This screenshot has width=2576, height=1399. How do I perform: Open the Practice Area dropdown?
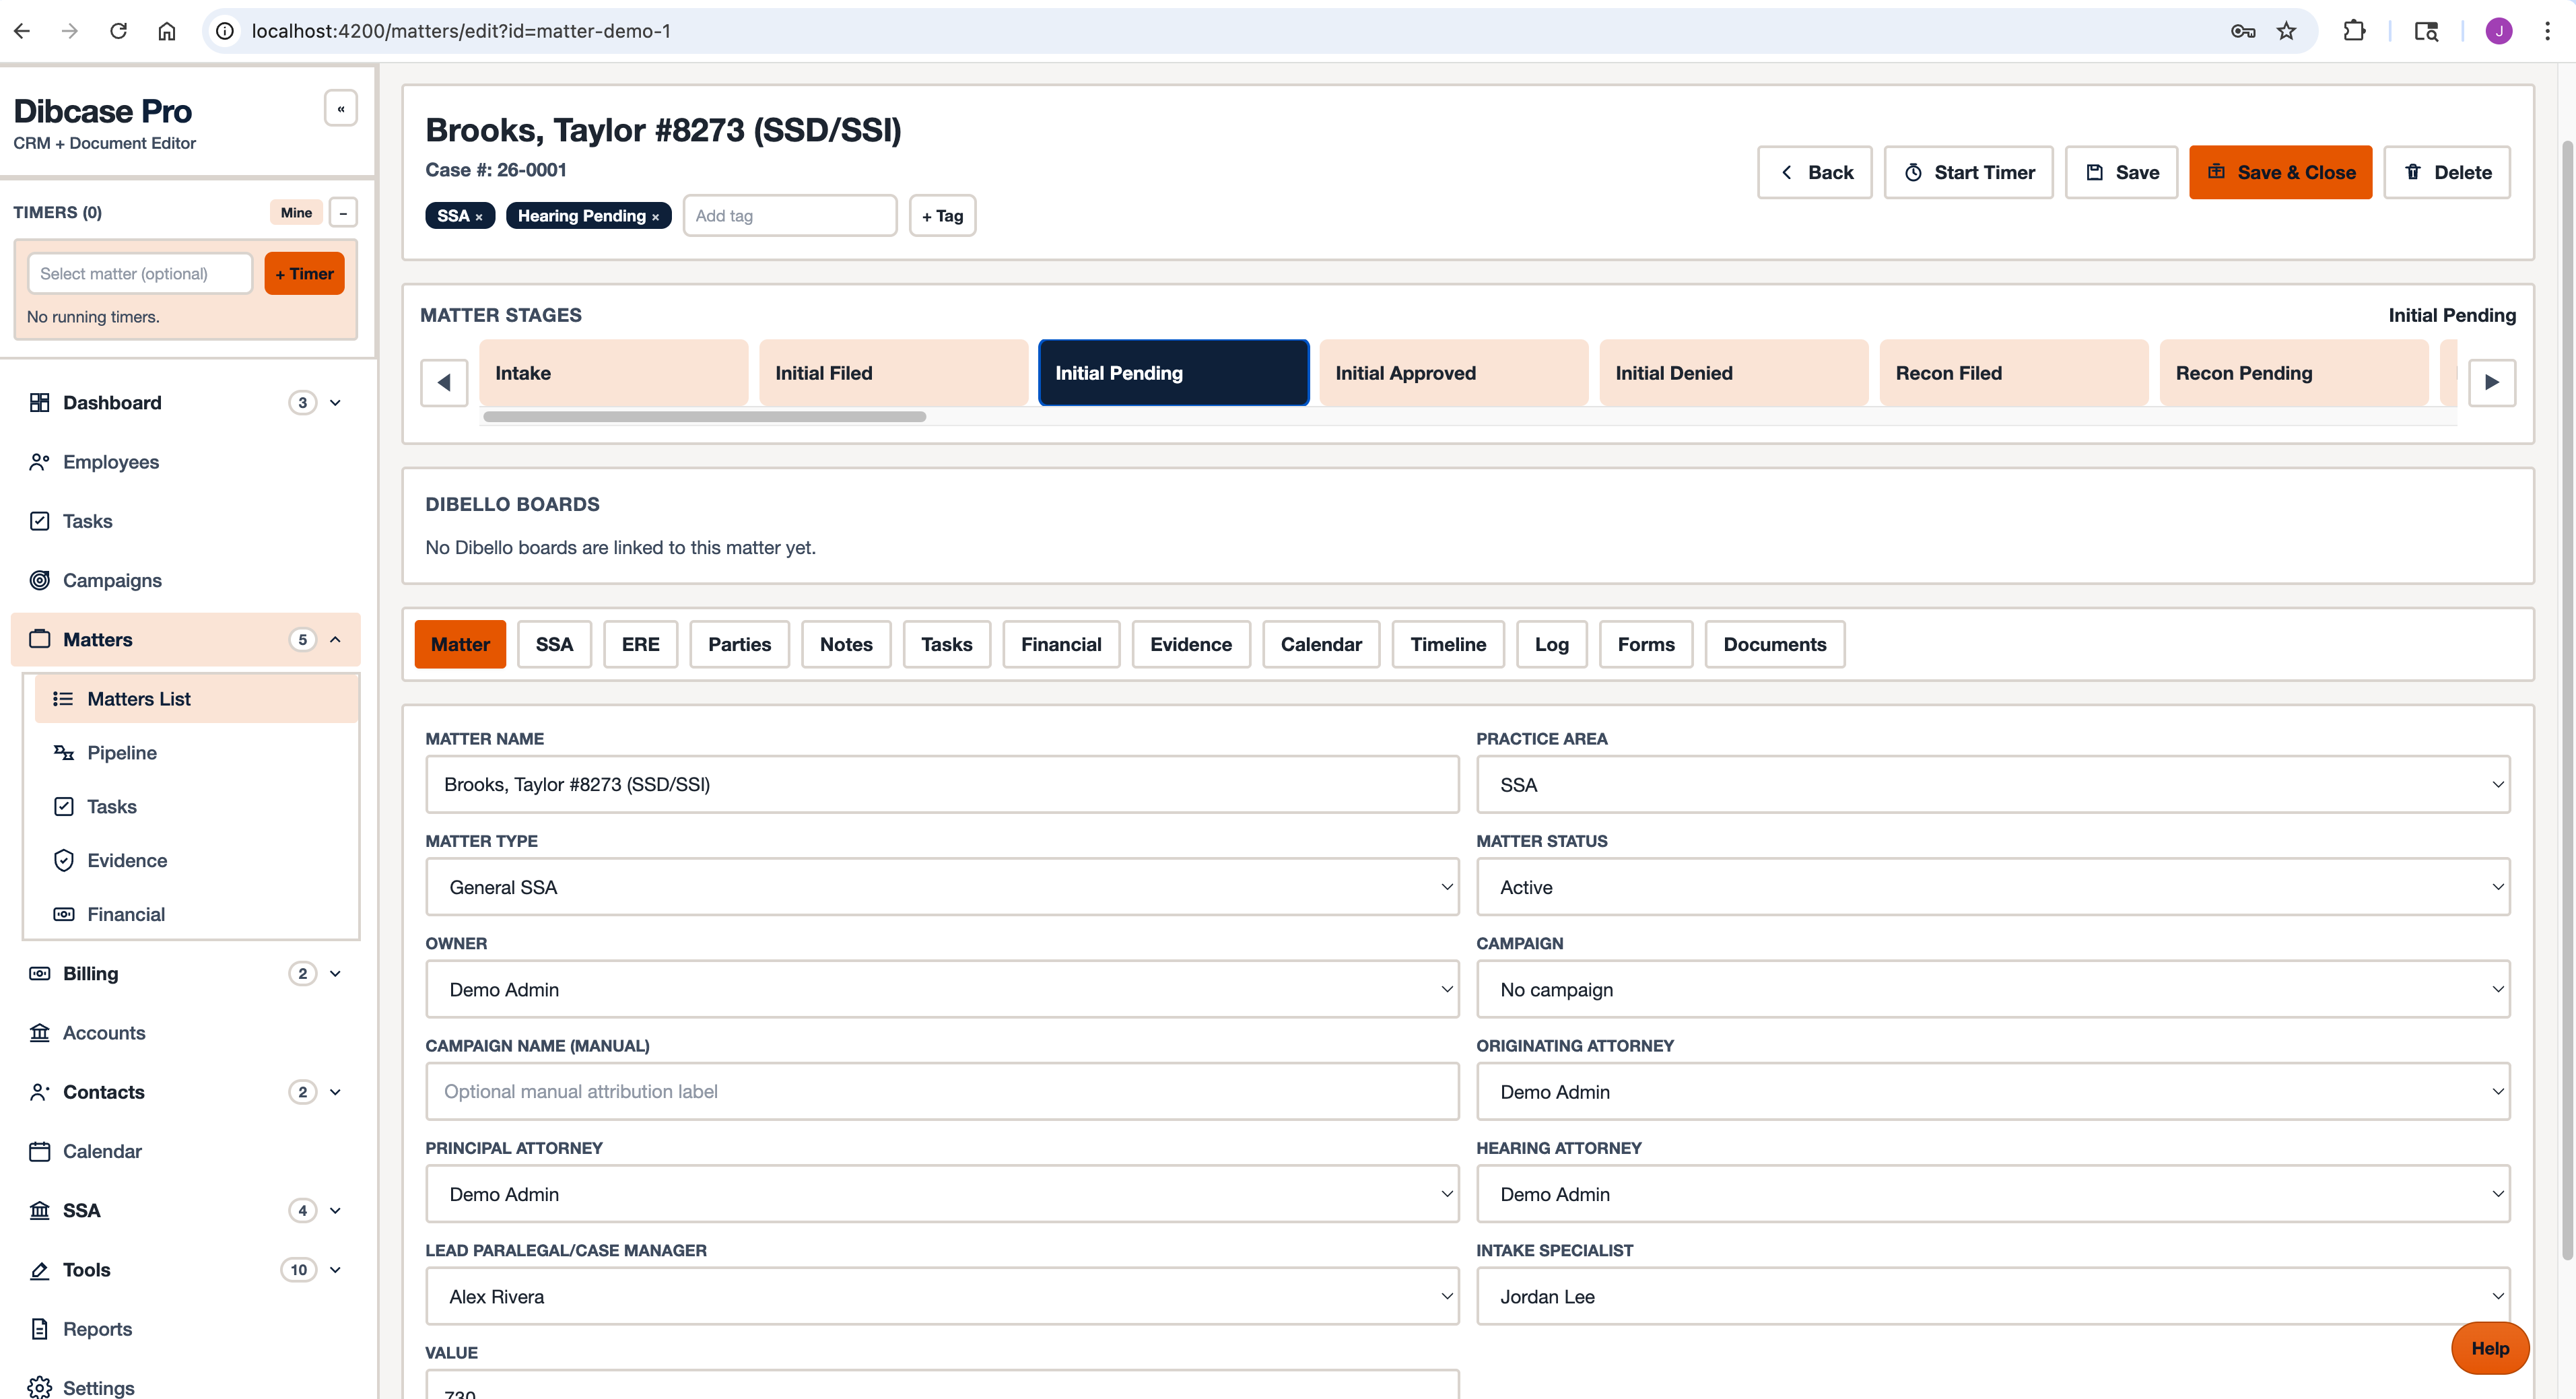pyautogui.click(x=1992, y=785)
